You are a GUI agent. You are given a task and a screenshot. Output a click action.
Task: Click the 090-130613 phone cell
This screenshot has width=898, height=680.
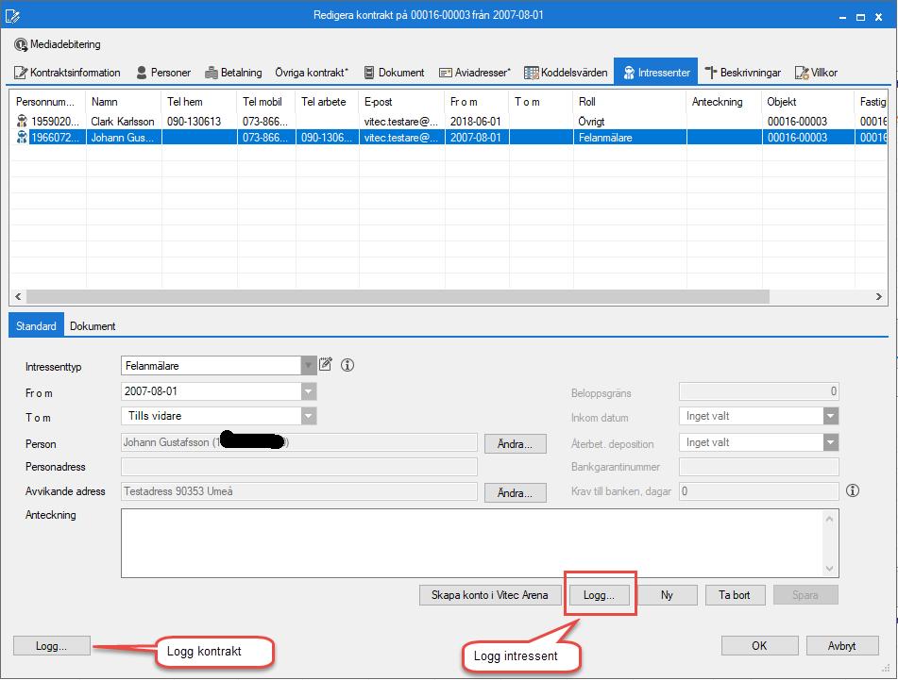pyautogui.click(x=199, y=122)
